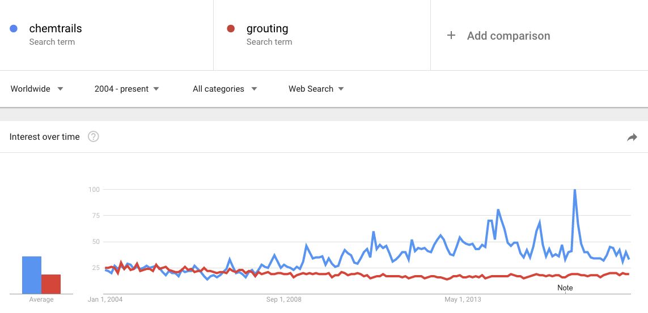Click the blue dot beside chemtrails
Screen dimensions: 648x313
pos(14,29)
